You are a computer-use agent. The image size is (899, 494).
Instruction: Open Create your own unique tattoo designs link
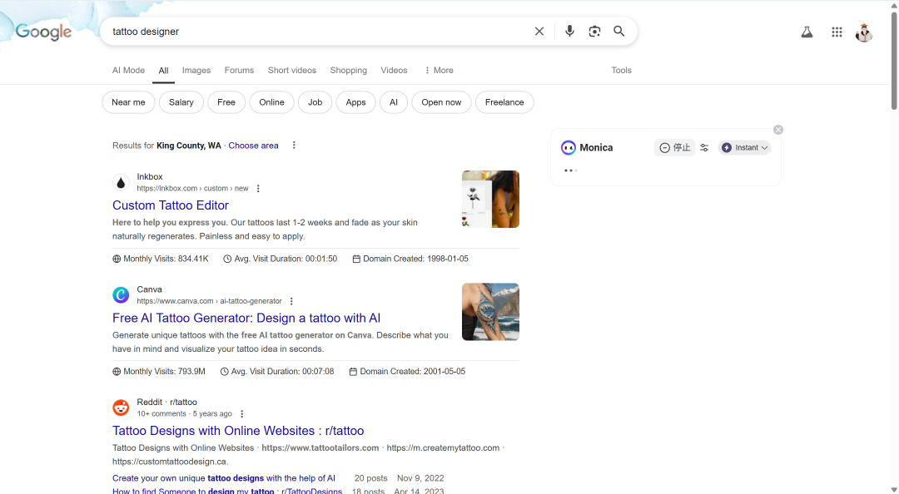click(x=224, y=478)
